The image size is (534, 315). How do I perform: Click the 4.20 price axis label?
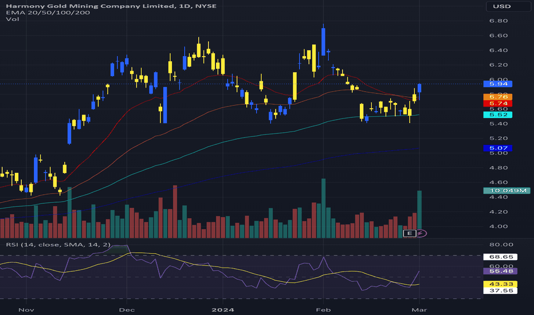(498, 212)
